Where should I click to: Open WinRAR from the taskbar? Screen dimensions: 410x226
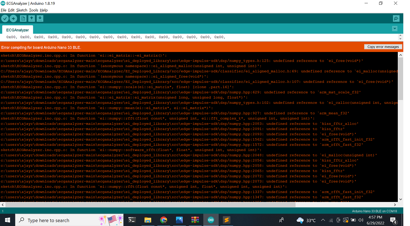coord(195,220)
